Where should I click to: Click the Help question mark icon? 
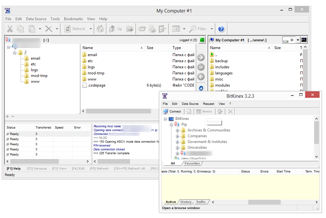pos(221,29)
